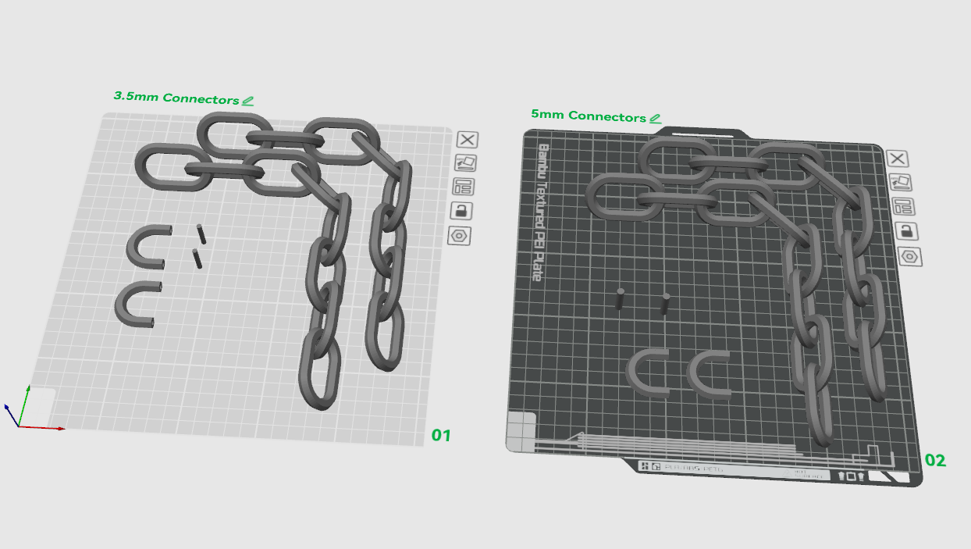Open plate settings for plate 02
Screen dimensions: 971x549
tap(908, 255)
